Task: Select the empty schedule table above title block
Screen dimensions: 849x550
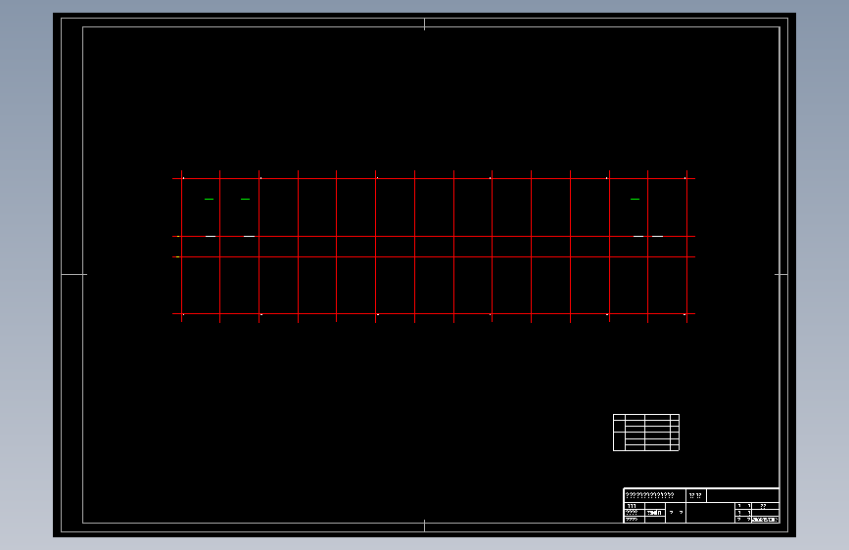Action: tap(646, 433)
